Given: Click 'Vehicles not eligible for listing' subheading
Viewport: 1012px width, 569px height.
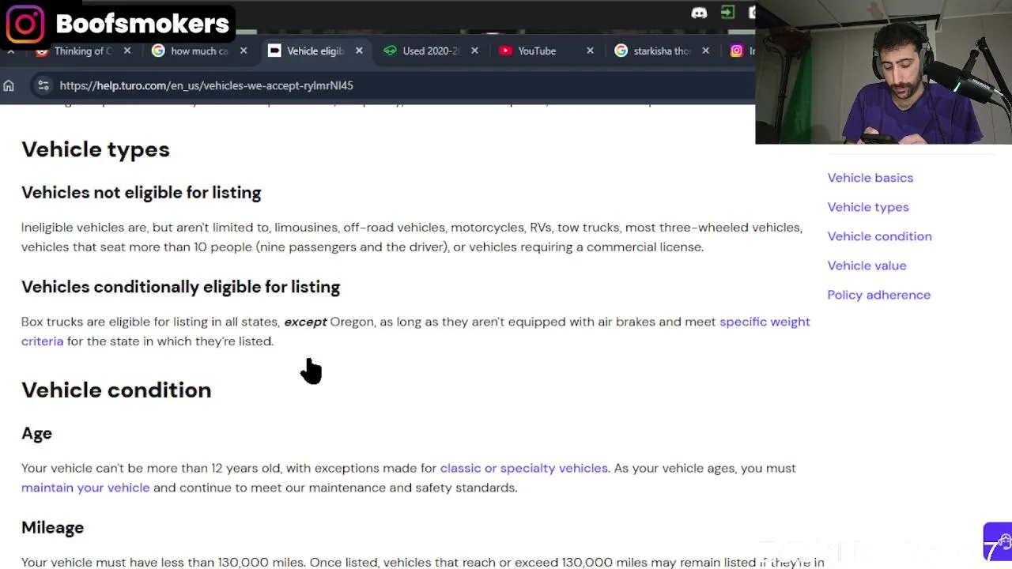Looking at the screenshot, I should click(141, 192).
